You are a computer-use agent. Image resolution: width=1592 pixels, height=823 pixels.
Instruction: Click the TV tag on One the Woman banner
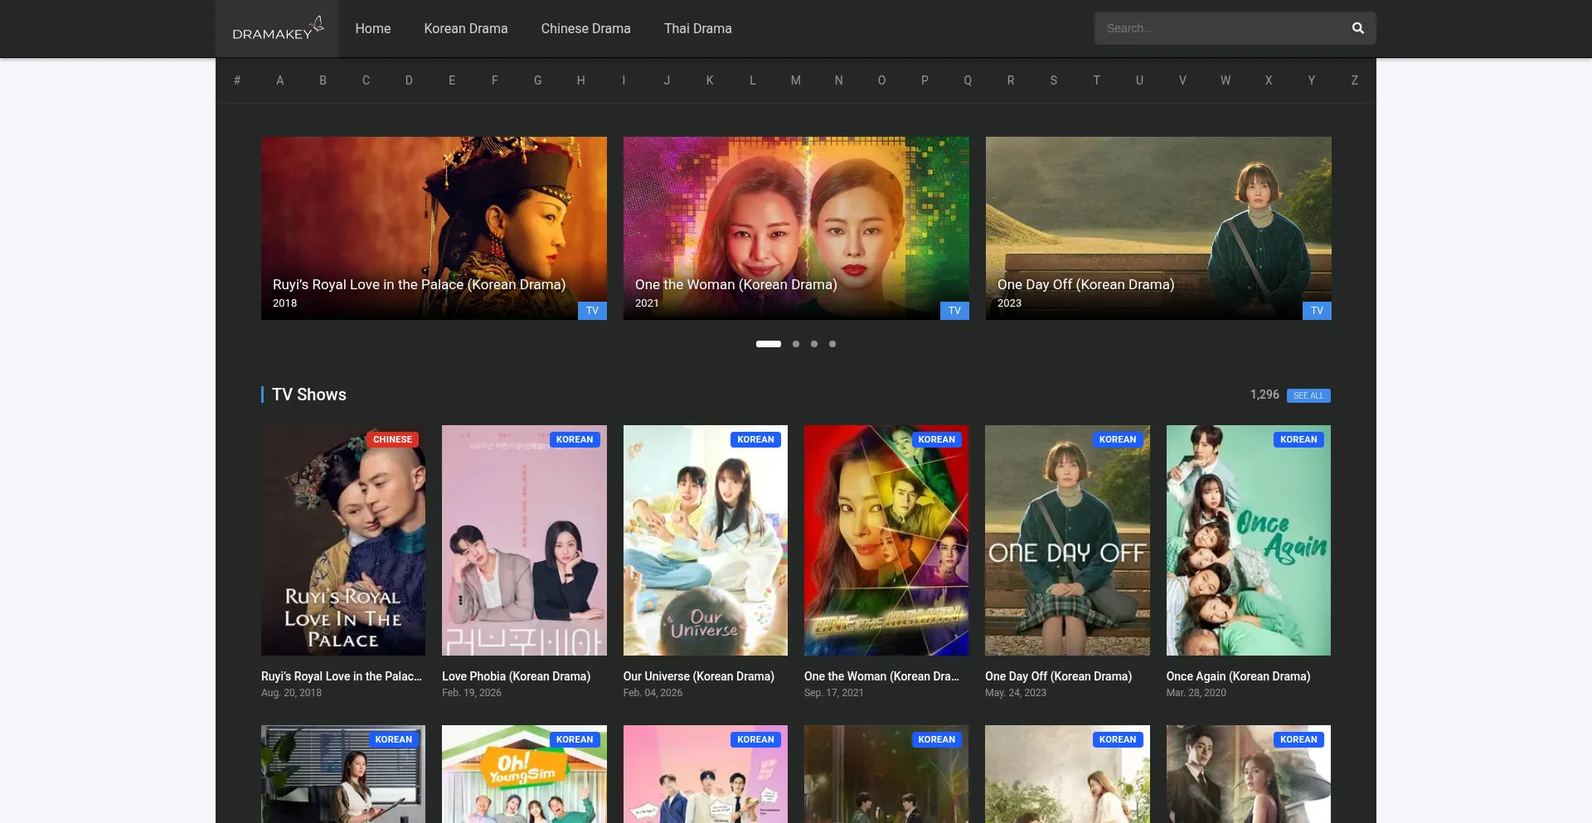[x=954, y=311]
